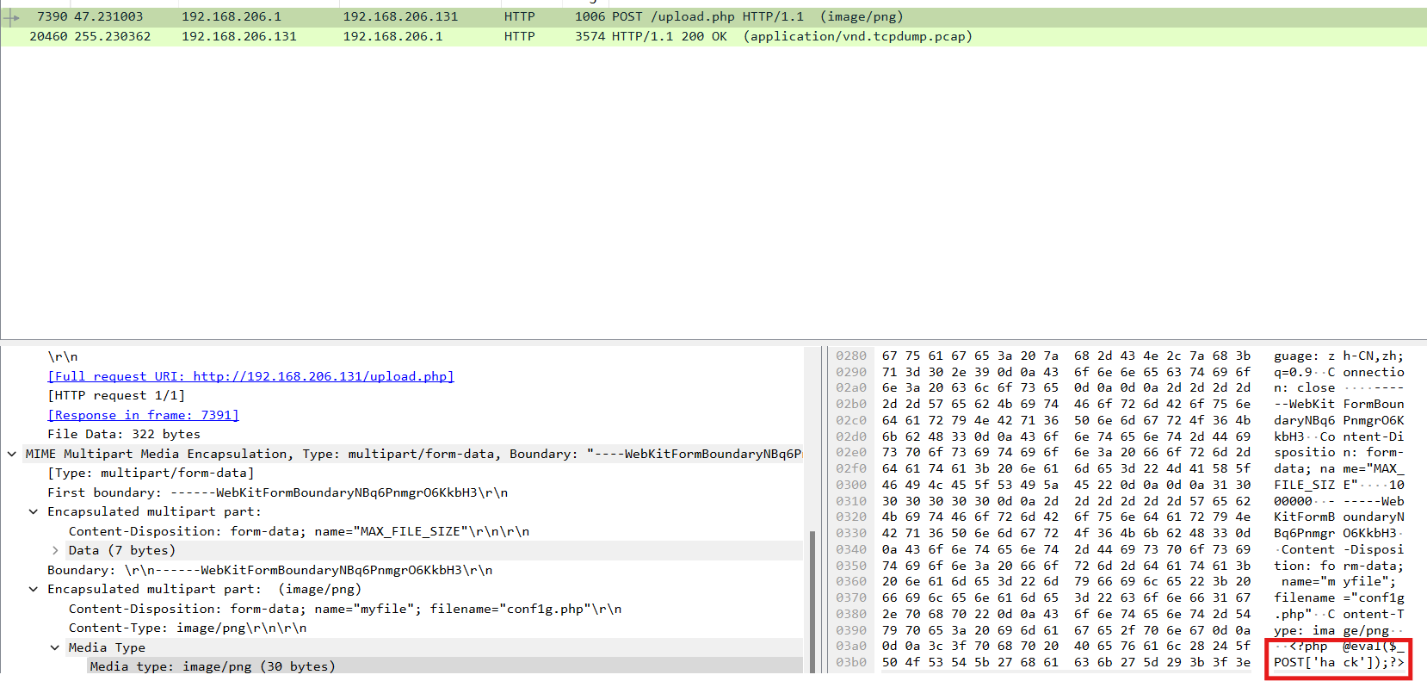Expand the Data (7 bytes) node
1427x681 pixels.
pos(55,550)
